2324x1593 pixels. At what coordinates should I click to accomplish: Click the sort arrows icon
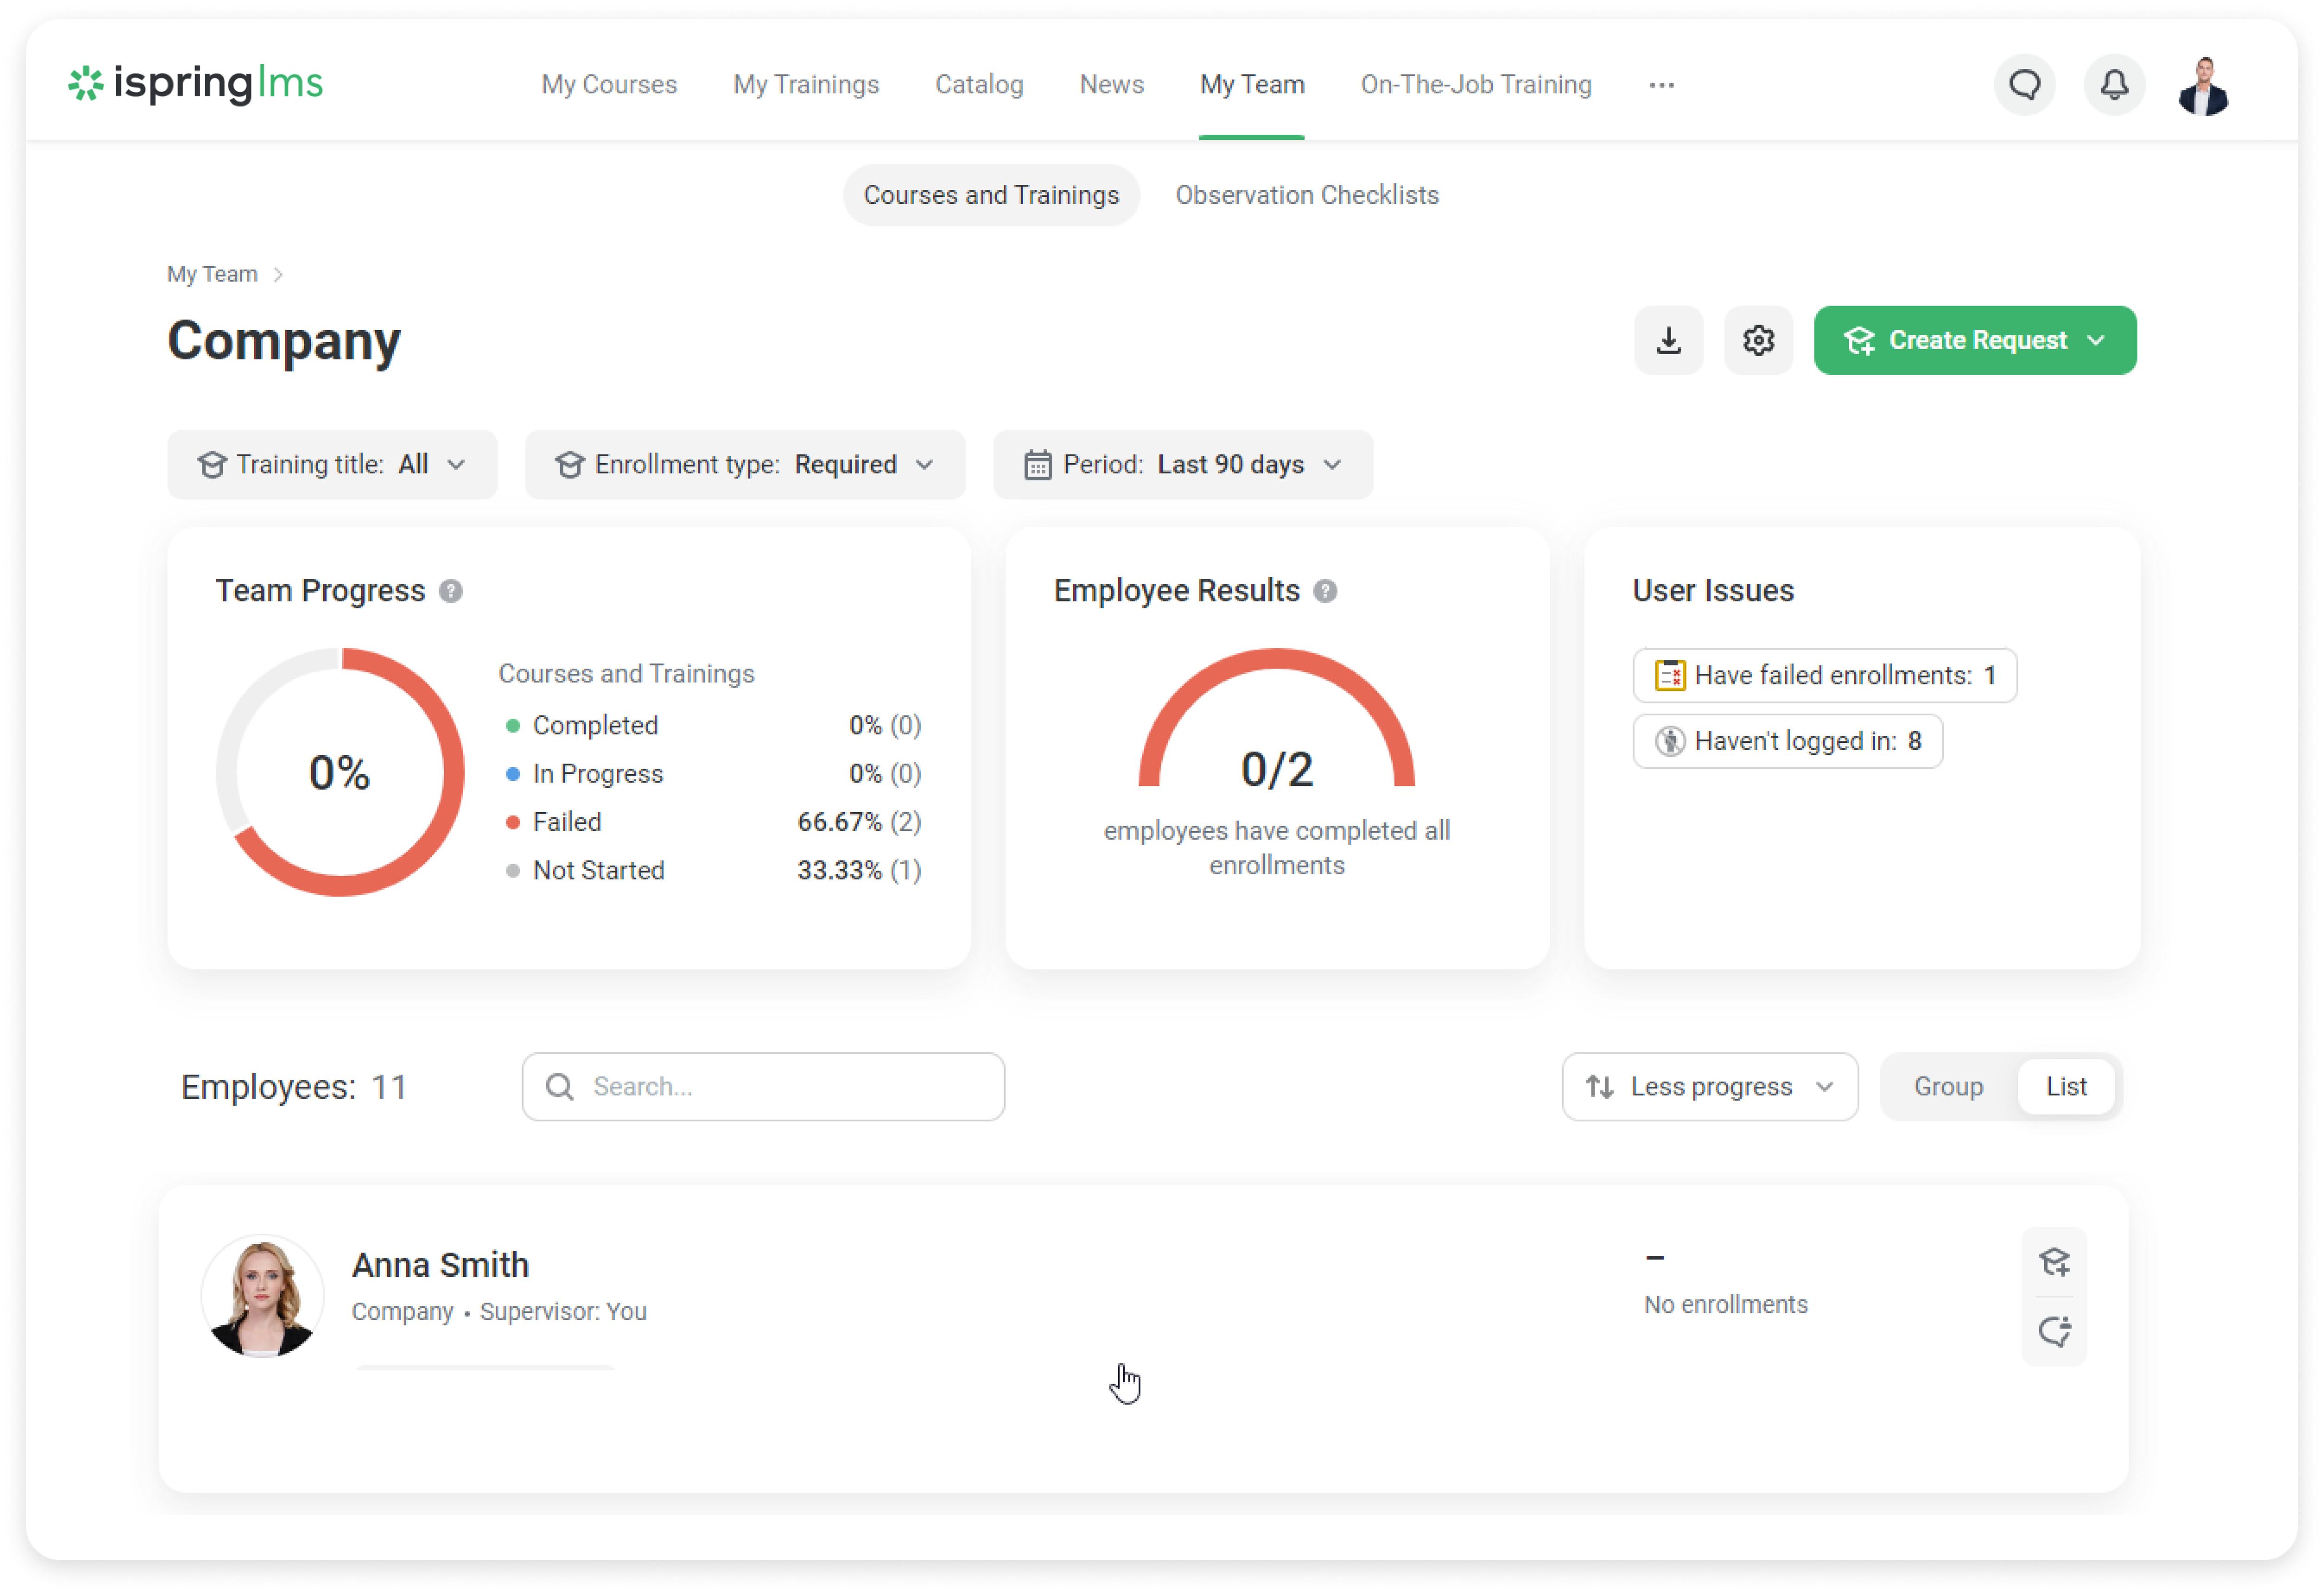[x=1600, y=1087]
